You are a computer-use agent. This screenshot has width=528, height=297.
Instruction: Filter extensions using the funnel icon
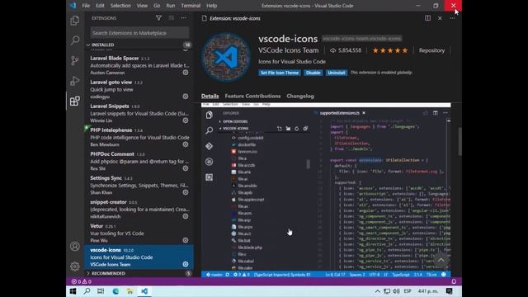(x=158, y=18)
